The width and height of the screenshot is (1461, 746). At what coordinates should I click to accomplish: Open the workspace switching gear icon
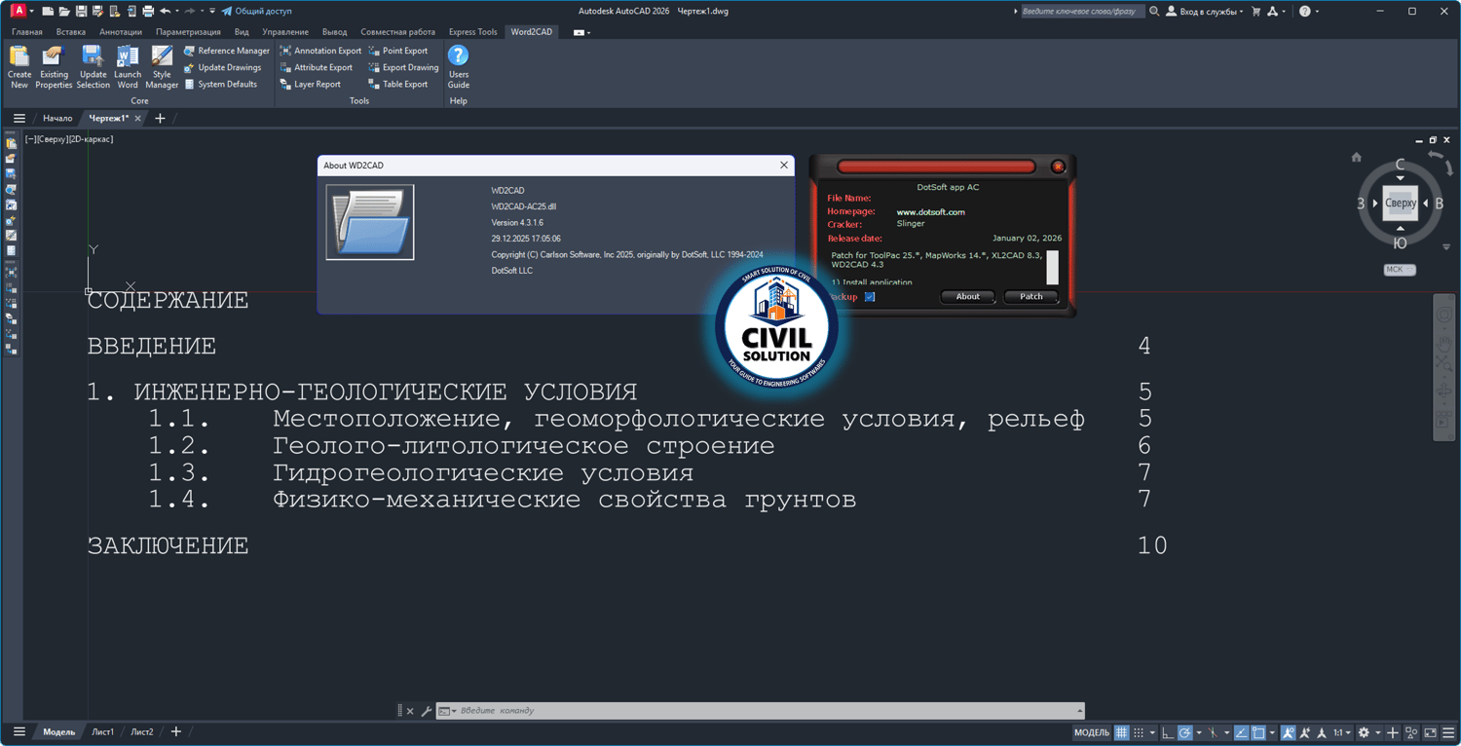[x=1364, y=732]
